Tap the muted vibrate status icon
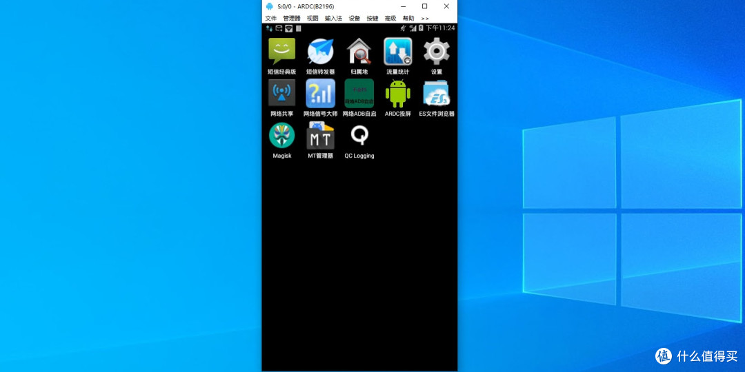Image resolution: width=745 pixels, height=372 pixels. pyautogui.click(x=404, y=28)
